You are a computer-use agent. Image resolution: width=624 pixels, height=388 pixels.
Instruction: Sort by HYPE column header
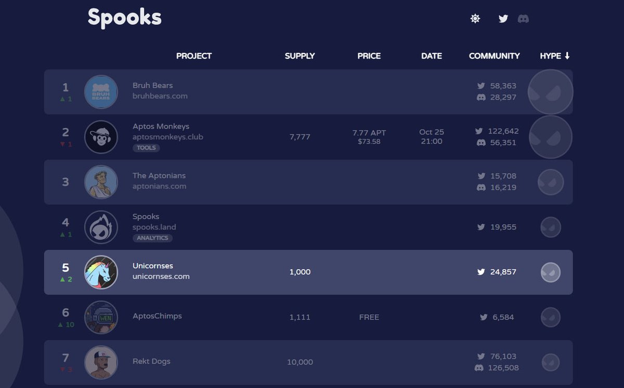[551, 56]
